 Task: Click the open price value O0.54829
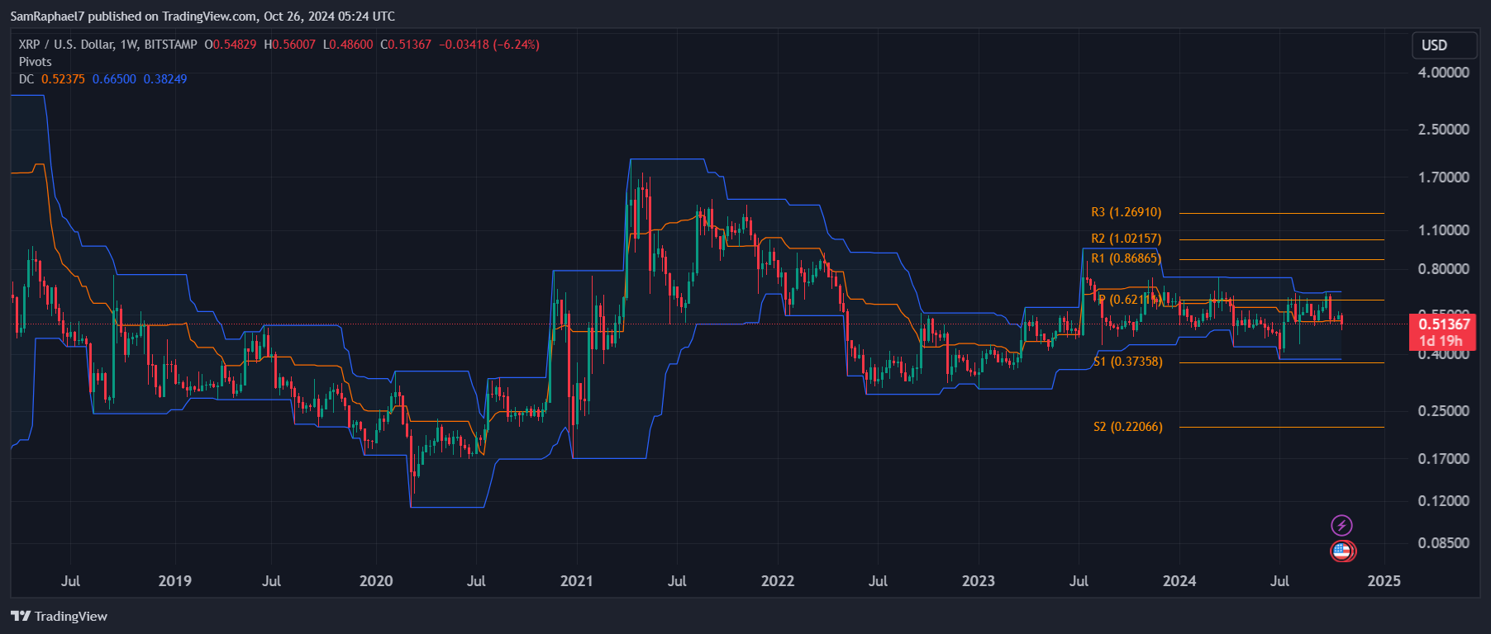(x=231, y=45)
